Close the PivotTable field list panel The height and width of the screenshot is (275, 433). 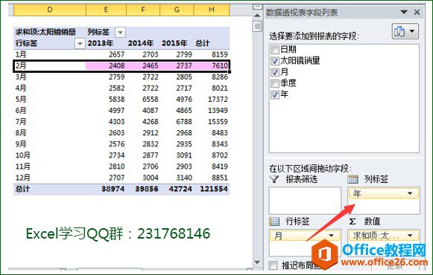(417, 12)
